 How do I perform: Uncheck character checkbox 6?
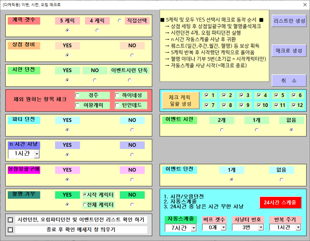coord(294,95)
